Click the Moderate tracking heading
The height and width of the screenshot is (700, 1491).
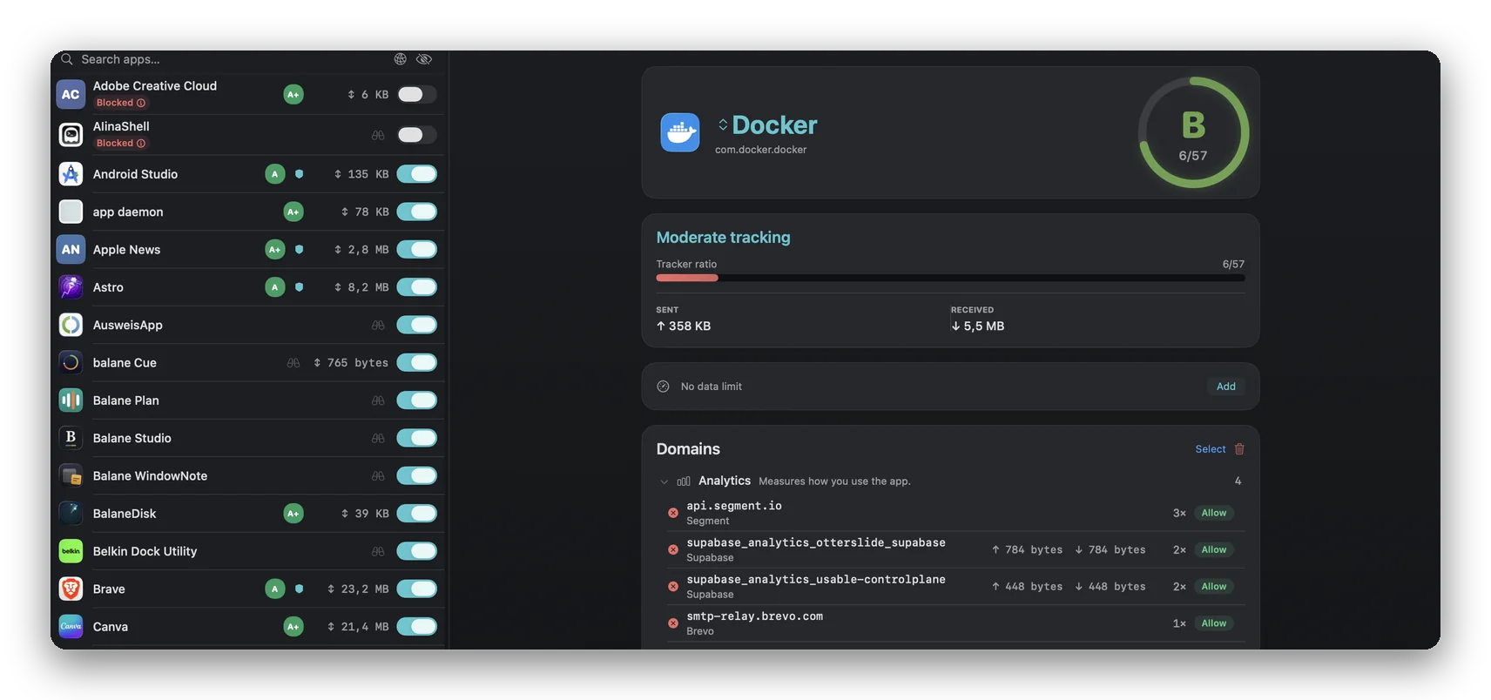[723, 237]
